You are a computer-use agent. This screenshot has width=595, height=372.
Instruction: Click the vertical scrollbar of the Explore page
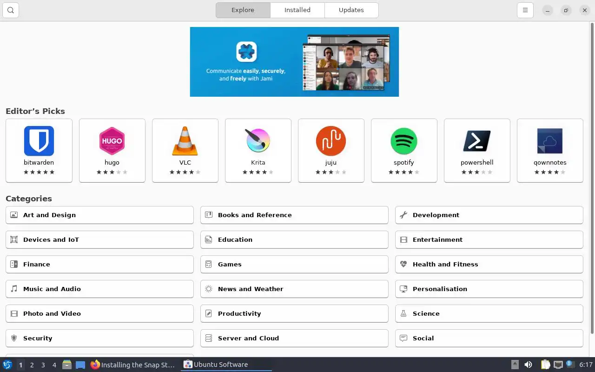coord(592,178)
